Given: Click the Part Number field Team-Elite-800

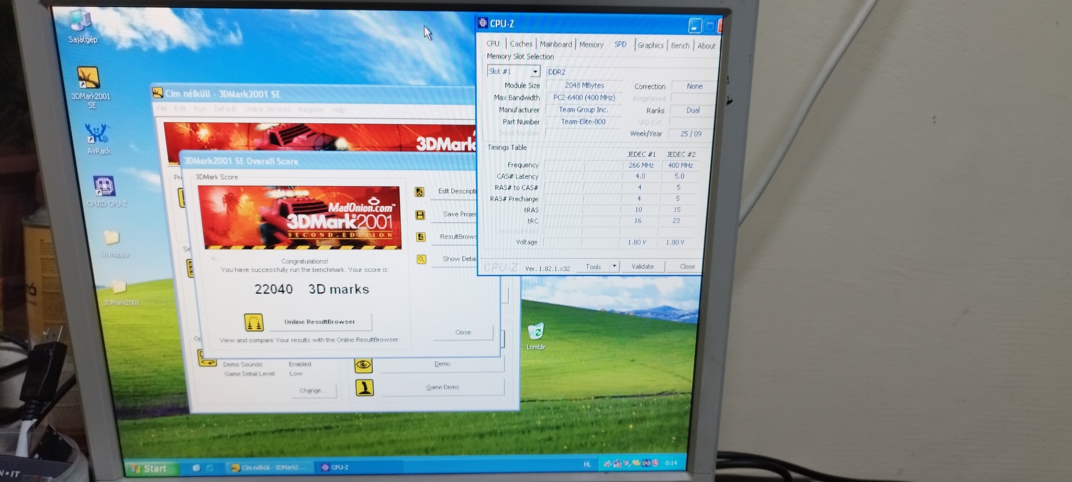Looking at the screenshot, I should click(x=583, y=122).
